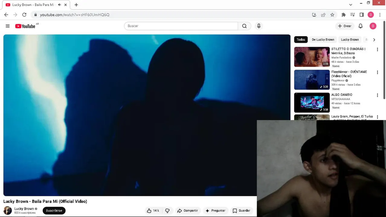Open the notifications bell
Screen dimensions: 386x217
360,26
